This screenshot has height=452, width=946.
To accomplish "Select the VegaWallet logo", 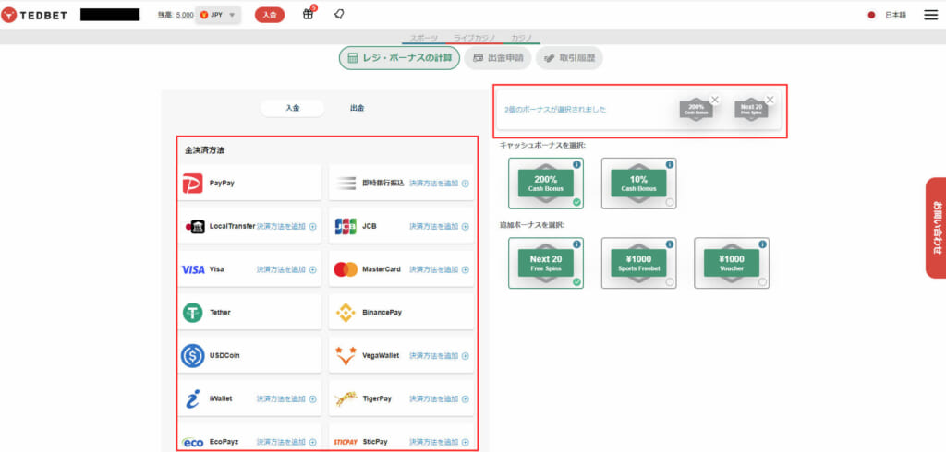I will tap(346, 355).
